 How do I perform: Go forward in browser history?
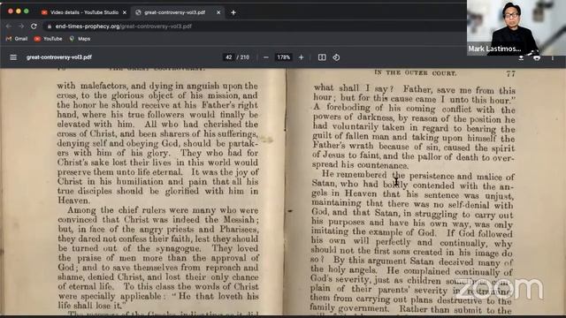click(x=21, y=26)
